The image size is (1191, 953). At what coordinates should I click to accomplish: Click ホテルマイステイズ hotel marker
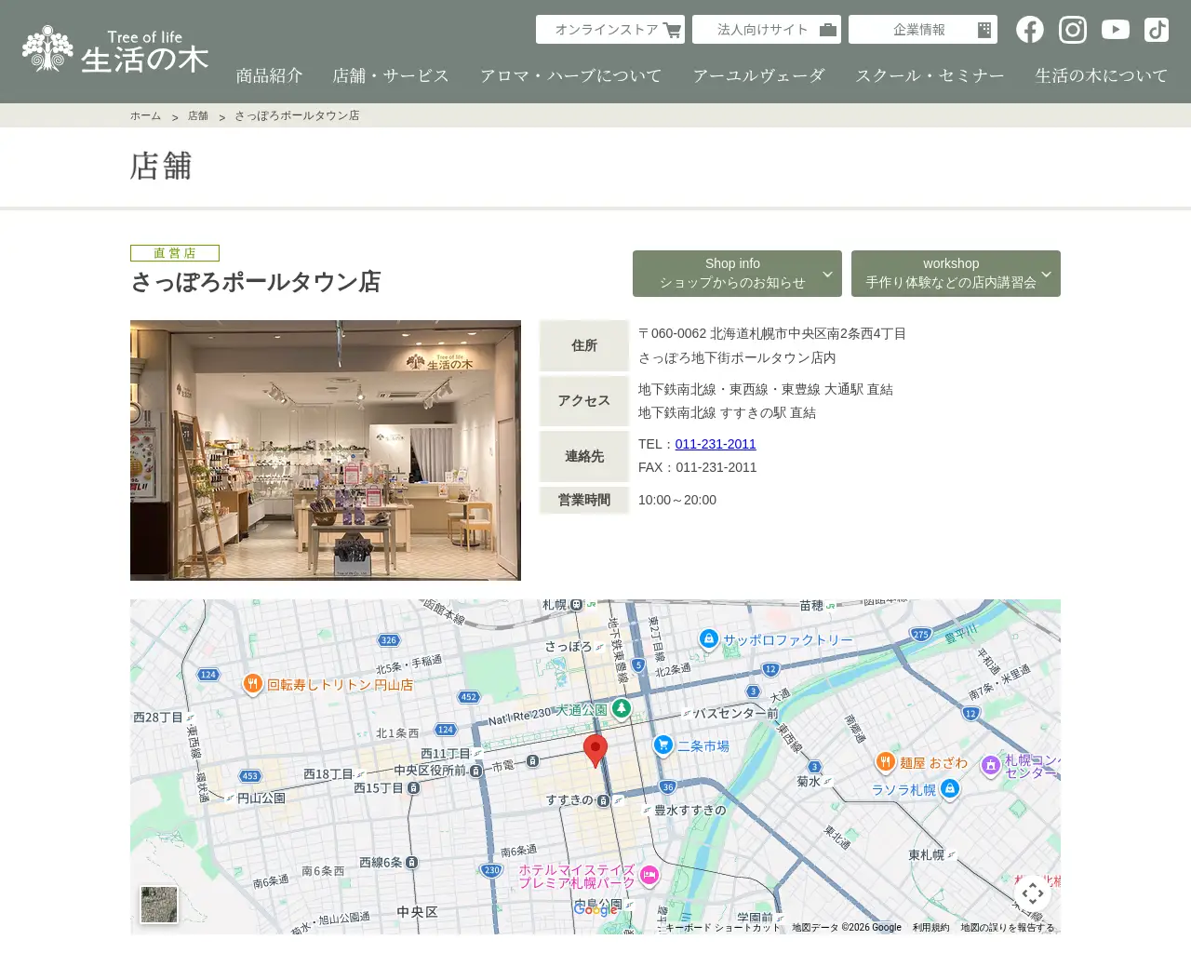[x=649, y=875]
